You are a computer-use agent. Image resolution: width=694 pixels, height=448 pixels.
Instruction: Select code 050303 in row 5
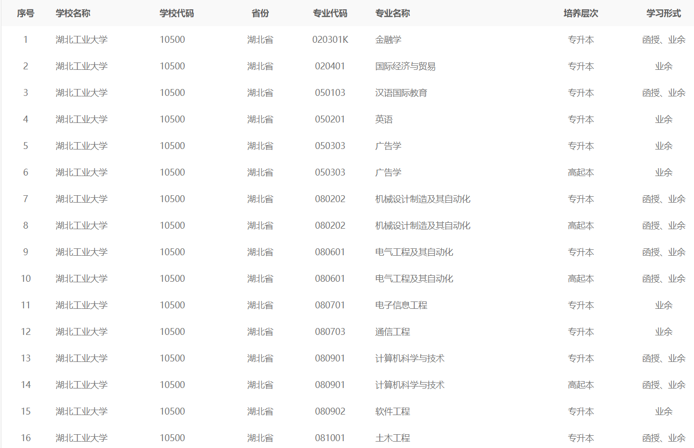click(330, 146)
